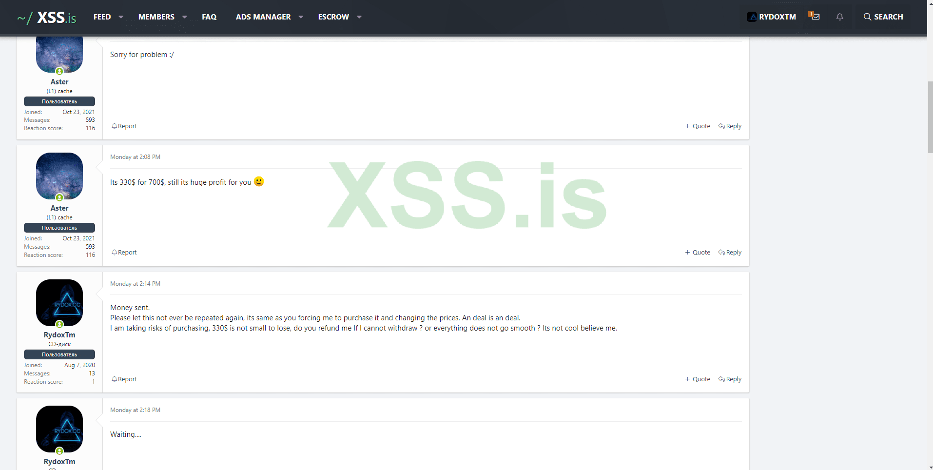Open Aster's profile from "Sorry for problem" post

tap(59, 82)
